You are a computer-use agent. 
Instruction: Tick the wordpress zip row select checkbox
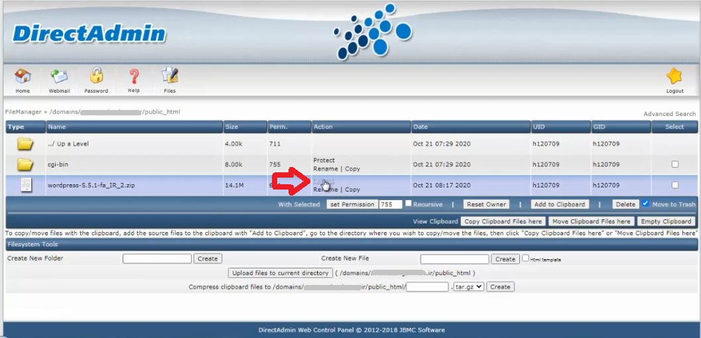(x=674, y=185)
